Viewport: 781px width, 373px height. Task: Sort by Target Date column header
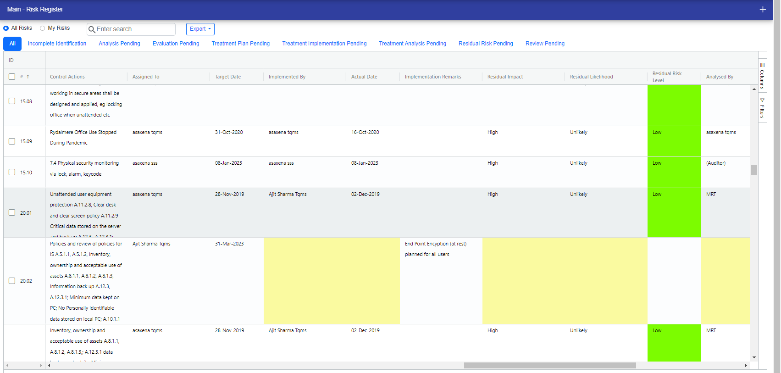point(228,77)
